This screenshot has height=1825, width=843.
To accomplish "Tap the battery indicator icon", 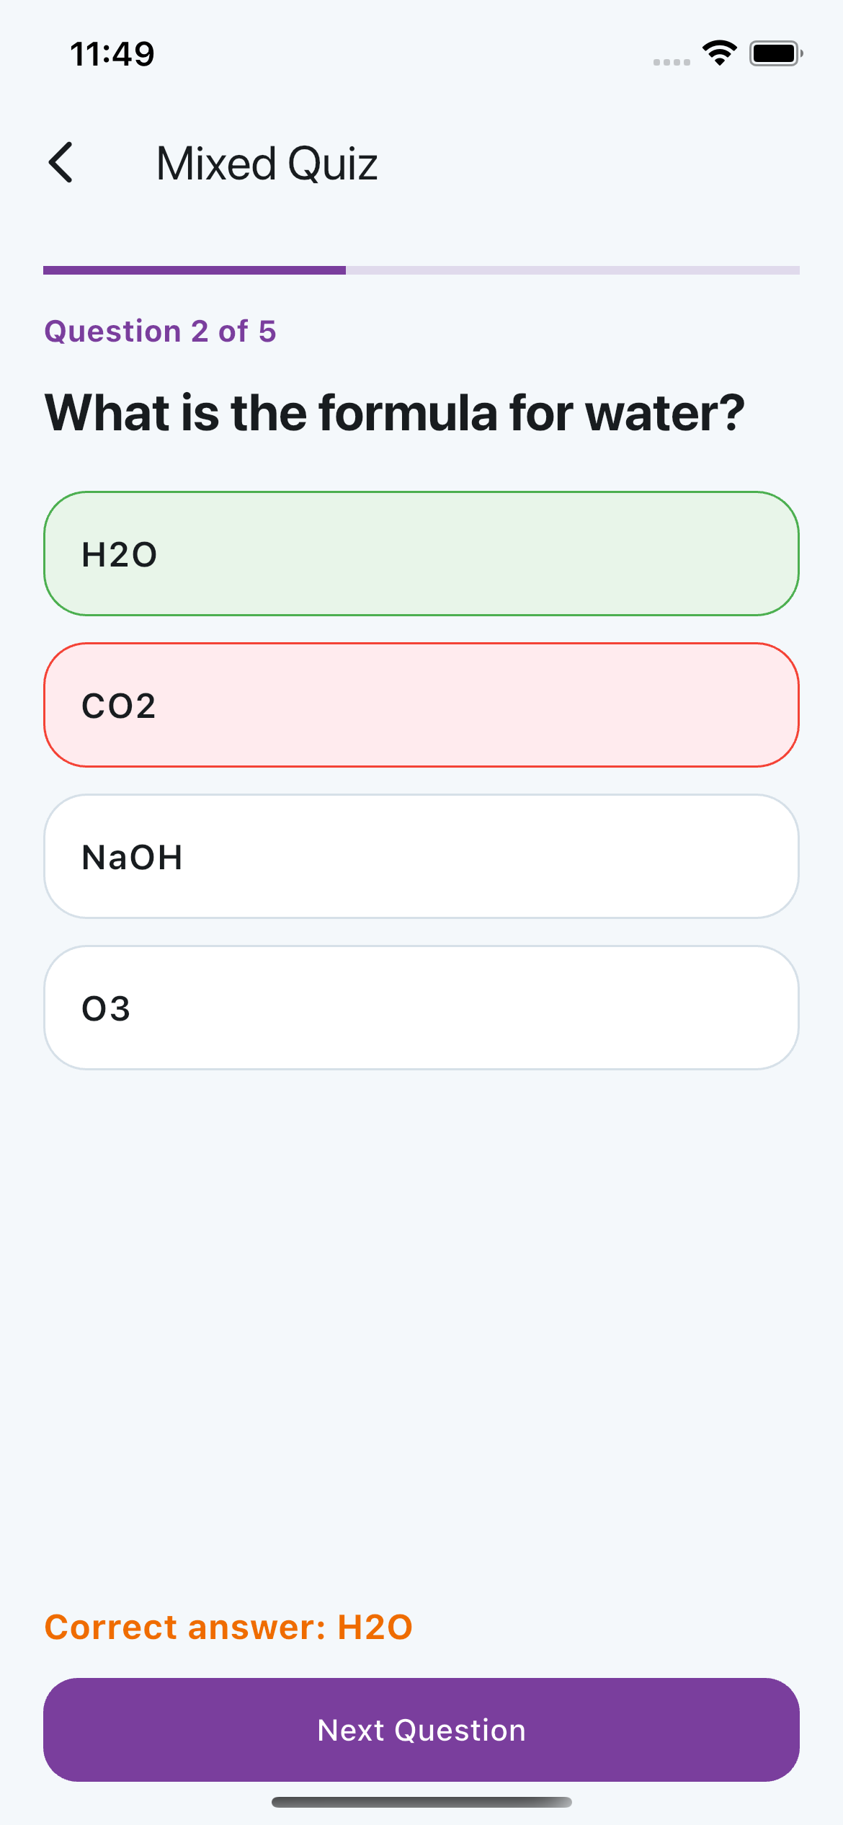I will pyautogui.click(x=775, y=53).
